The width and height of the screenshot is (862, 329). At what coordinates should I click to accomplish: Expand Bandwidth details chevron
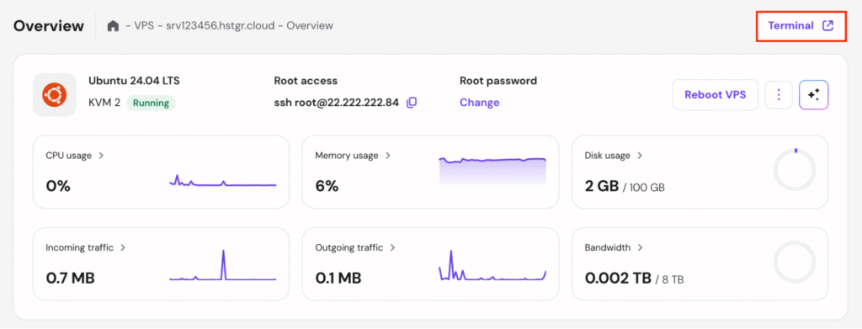coord(641,247)
